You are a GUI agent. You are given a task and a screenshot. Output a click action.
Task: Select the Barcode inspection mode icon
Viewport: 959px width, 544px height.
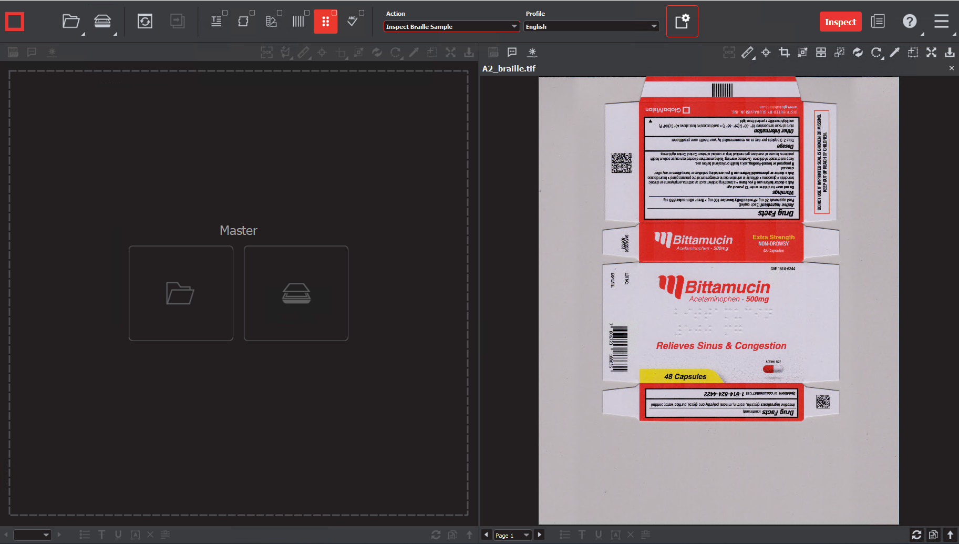298,22
